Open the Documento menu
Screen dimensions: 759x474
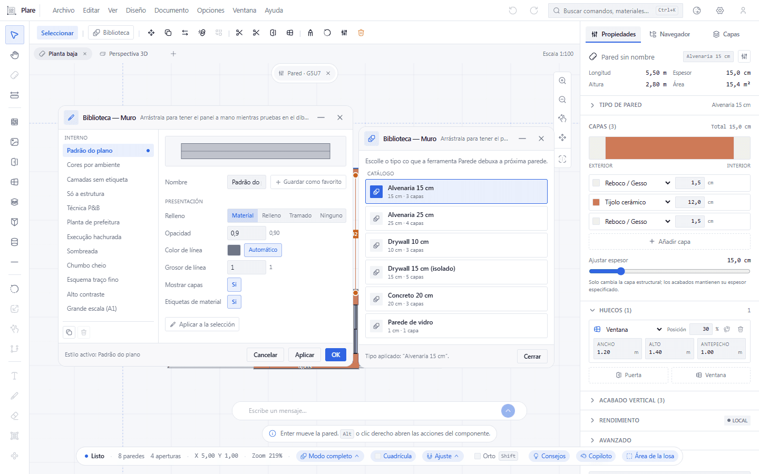point(171,11)
